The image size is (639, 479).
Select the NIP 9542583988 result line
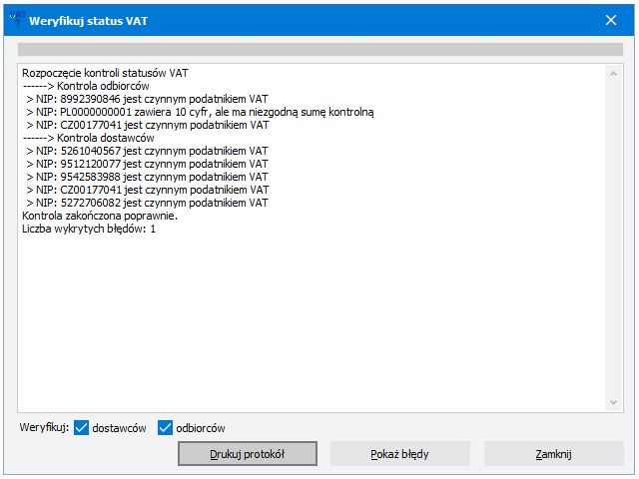click(147, 177)
